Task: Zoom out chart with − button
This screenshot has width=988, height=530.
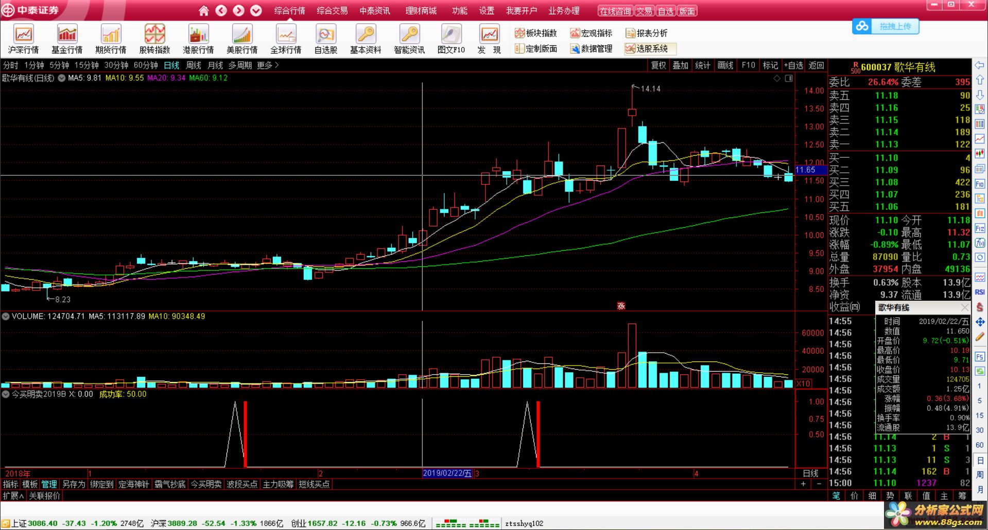Action: tap(819, 484)
